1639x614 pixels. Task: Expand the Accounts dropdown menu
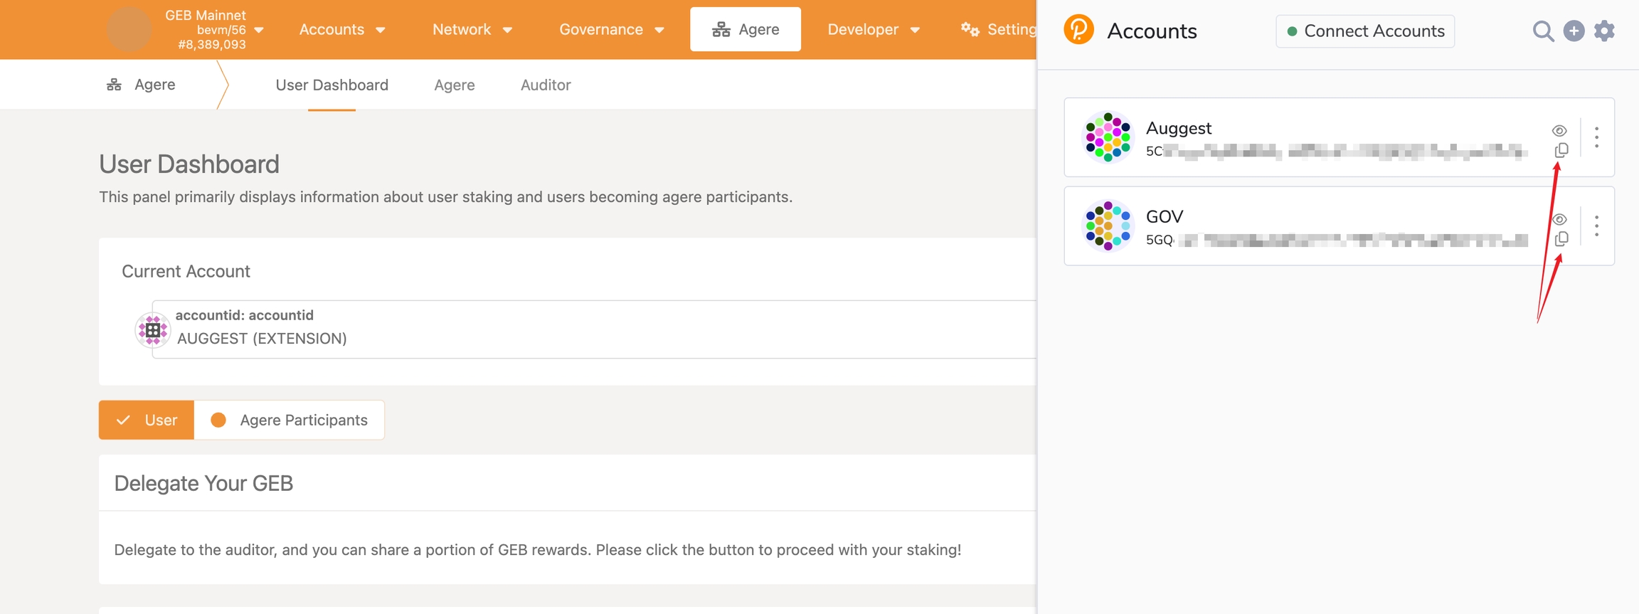tap(342, 30)
